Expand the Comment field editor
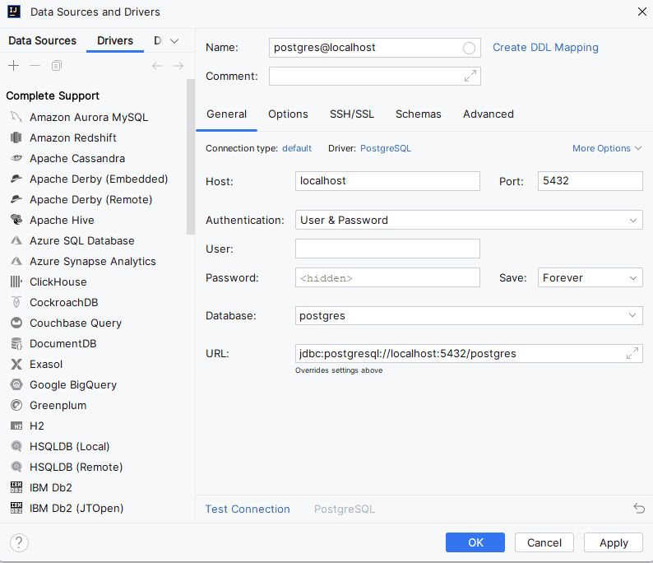This screenshot has width=653, height=563. (470, 77)
